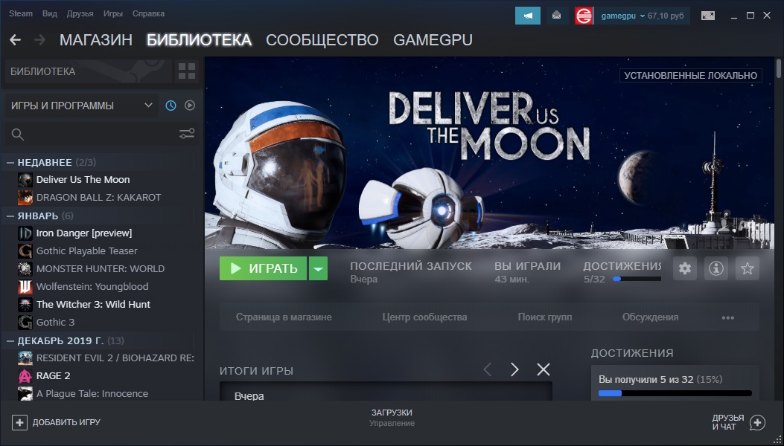784x446 pixels.
Task: Go forward with the right arrow
Action: pyautogui.click(x=40, y=40)
